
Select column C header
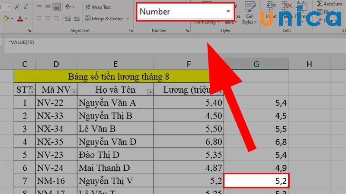click(x=25, y=64)
